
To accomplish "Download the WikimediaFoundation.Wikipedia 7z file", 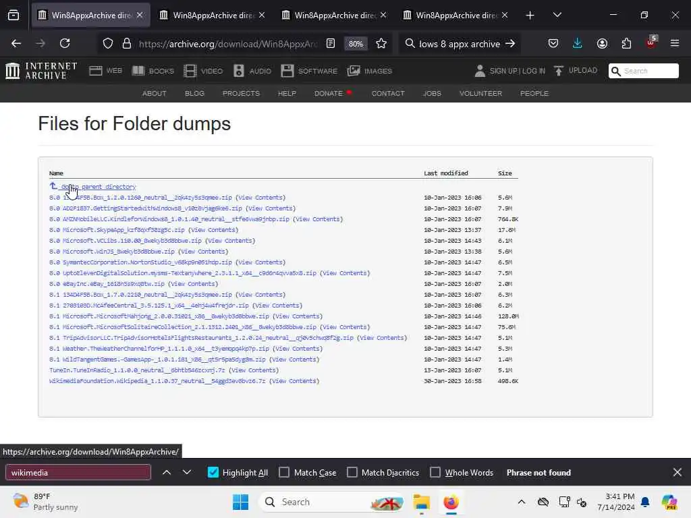I will tap(157, 381).
